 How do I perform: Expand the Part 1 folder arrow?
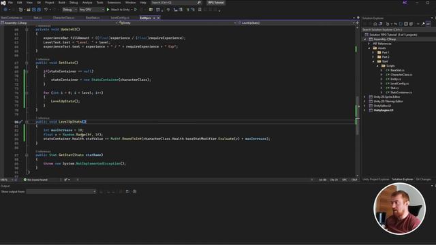tap(373, 52)
